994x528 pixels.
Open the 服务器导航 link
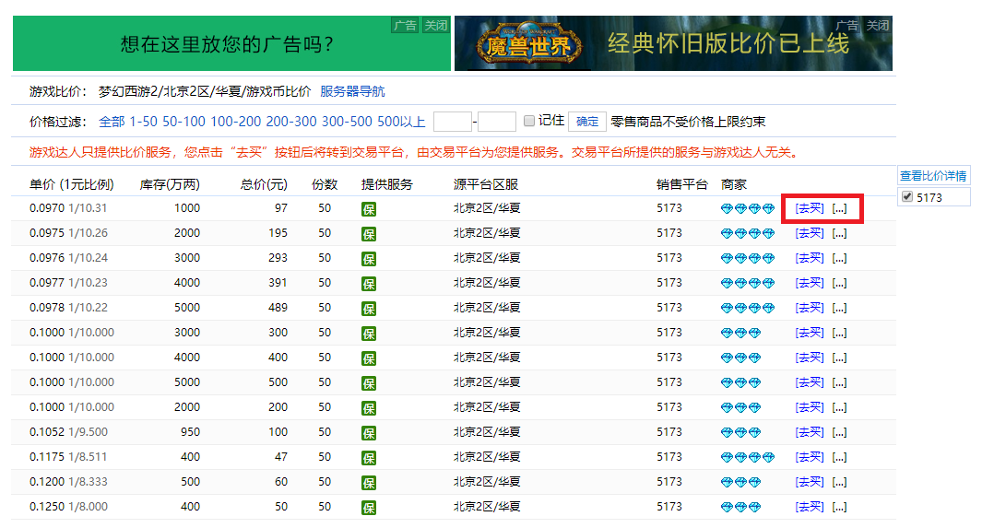coord(352,91)
